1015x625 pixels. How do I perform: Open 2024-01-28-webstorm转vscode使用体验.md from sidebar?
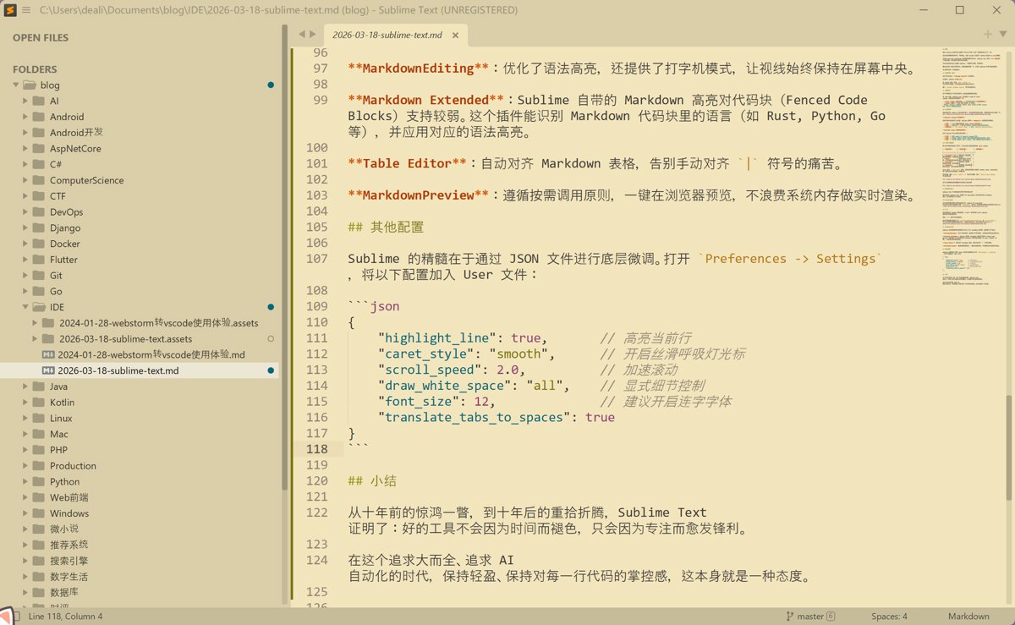click(x=139, y=354)
